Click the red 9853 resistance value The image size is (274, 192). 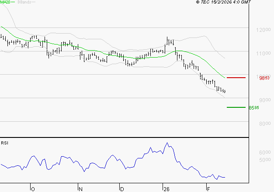(264, 78)
